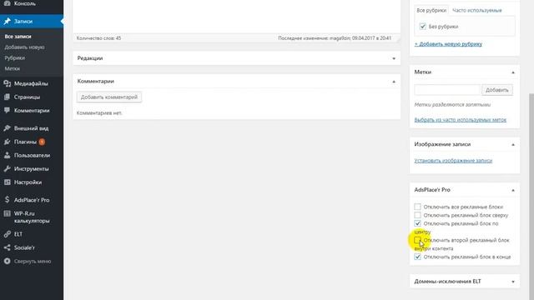
Task: Expand the Редакции panel arrow
Action: click(x=394, y=58)
